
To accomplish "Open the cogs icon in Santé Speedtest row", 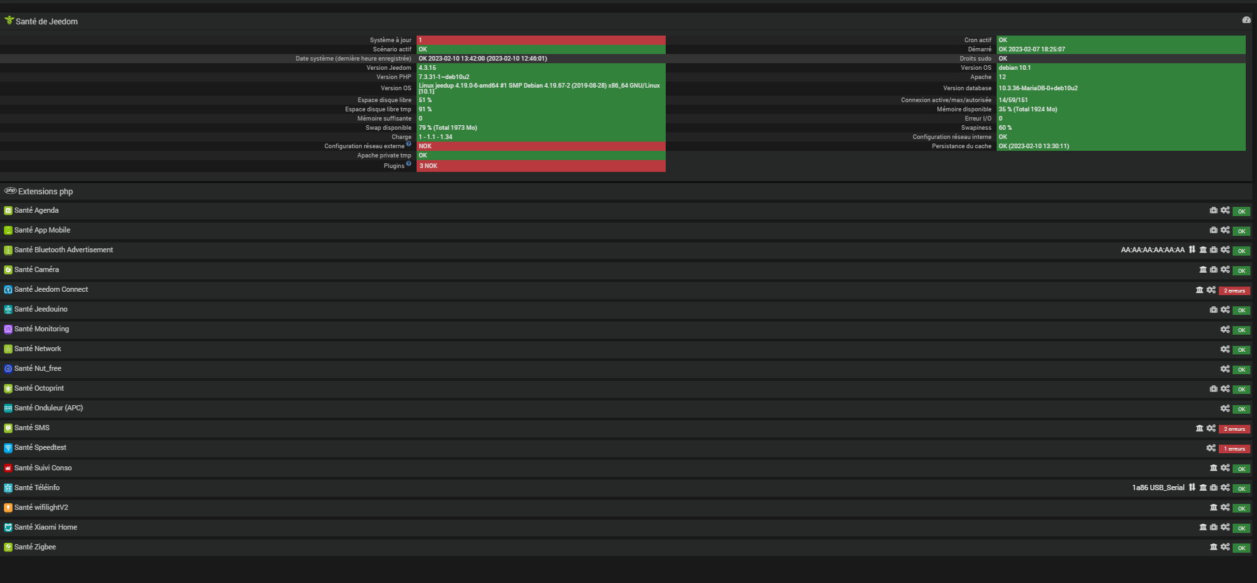I will [x=1211, y=448].
